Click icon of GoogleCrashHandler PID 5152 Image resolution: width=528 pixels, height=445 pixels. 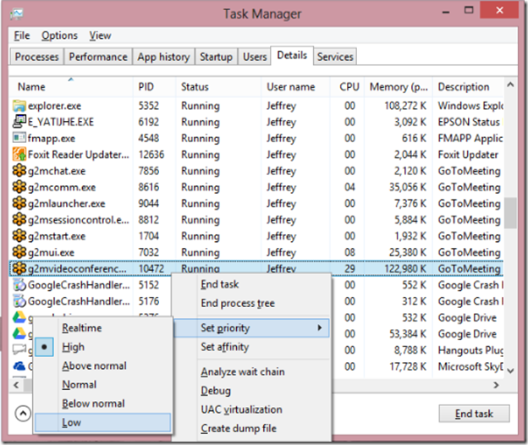click(x=19, y=285)
